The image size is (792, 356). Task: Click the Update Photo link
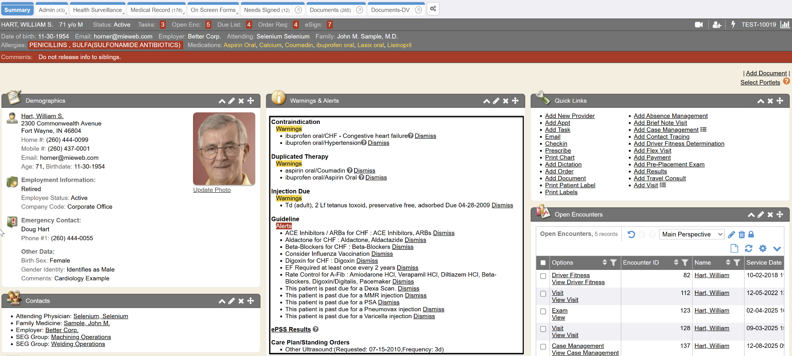[212, 190]
